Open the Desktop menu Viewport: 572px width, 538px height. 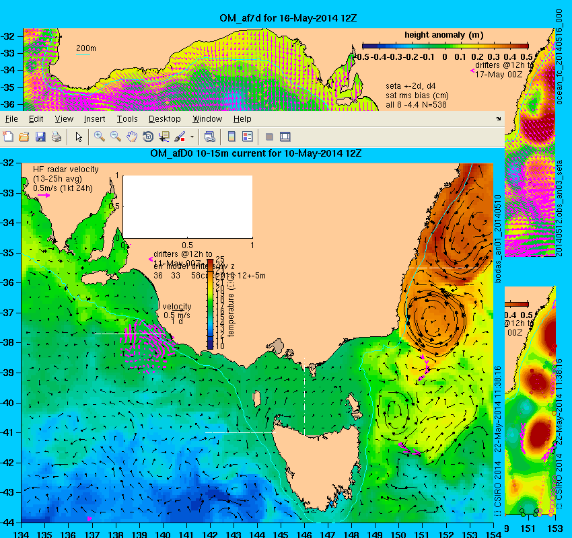(x=164, y=119)
